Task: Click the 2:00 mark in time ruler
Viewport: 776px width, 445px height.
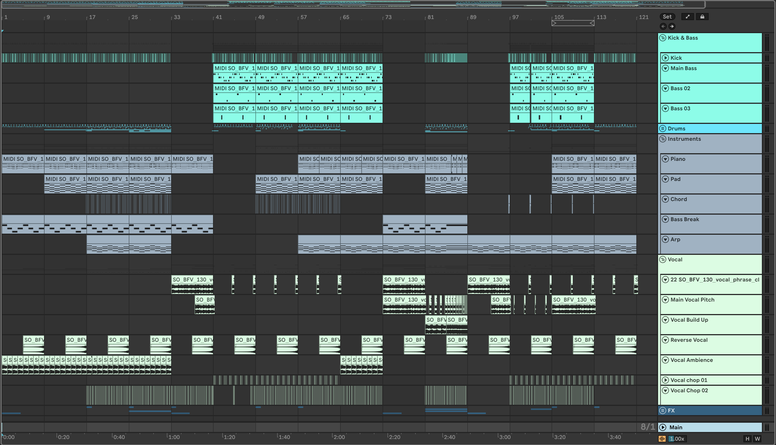Action: [x=339, y=437]
